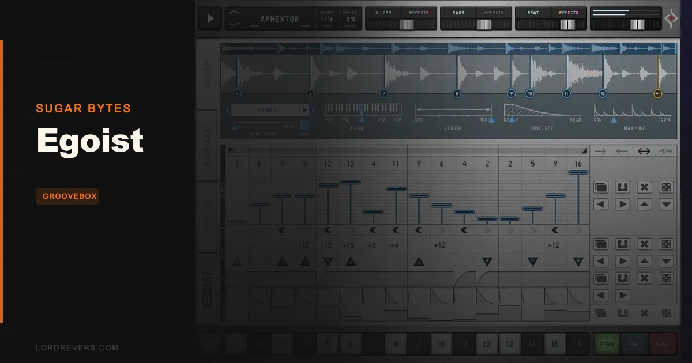
Task: Switch to PART mode
Action: point(634,344)
